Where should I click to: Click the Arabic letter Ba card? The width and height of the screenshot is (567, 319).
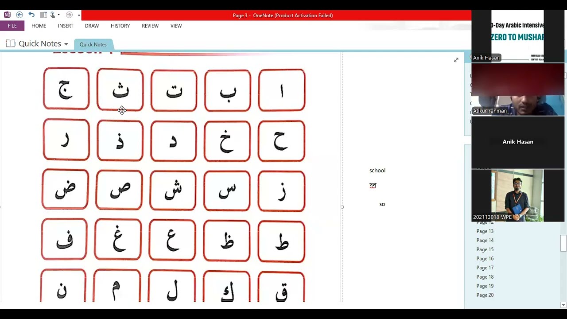(228, 90)
